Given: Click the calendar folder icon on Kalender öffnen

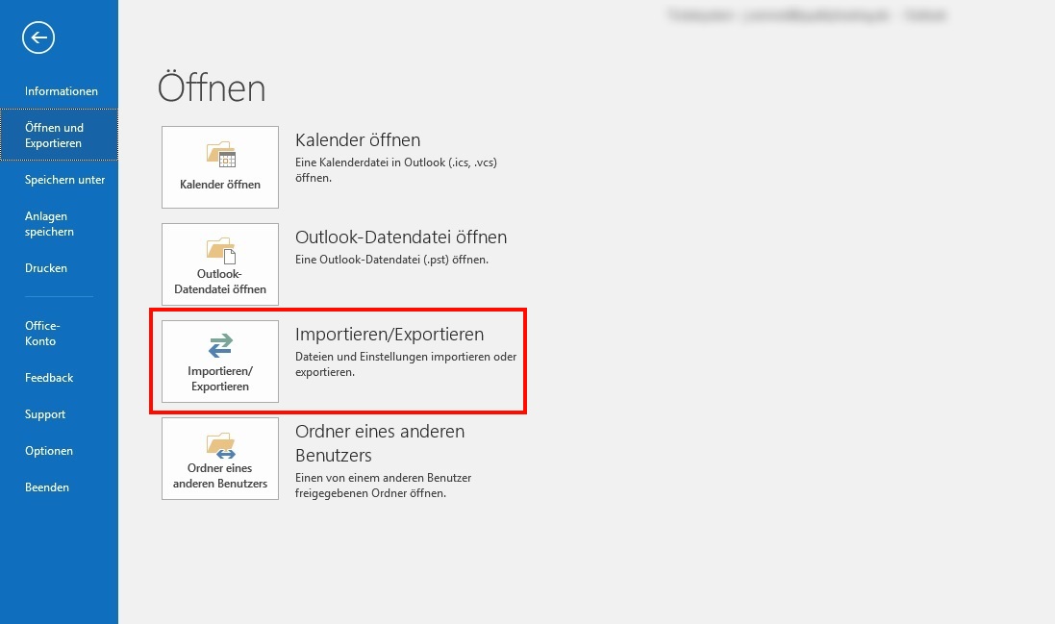Looking at the screenshot, I should pyautogui.click(x=220, y=155).
